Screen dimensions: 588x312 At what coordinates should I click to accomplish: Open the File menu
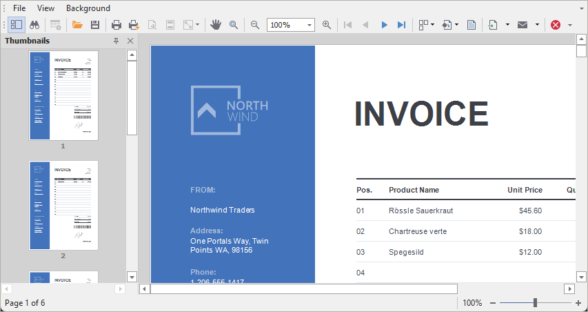click(x=19, y=8)
